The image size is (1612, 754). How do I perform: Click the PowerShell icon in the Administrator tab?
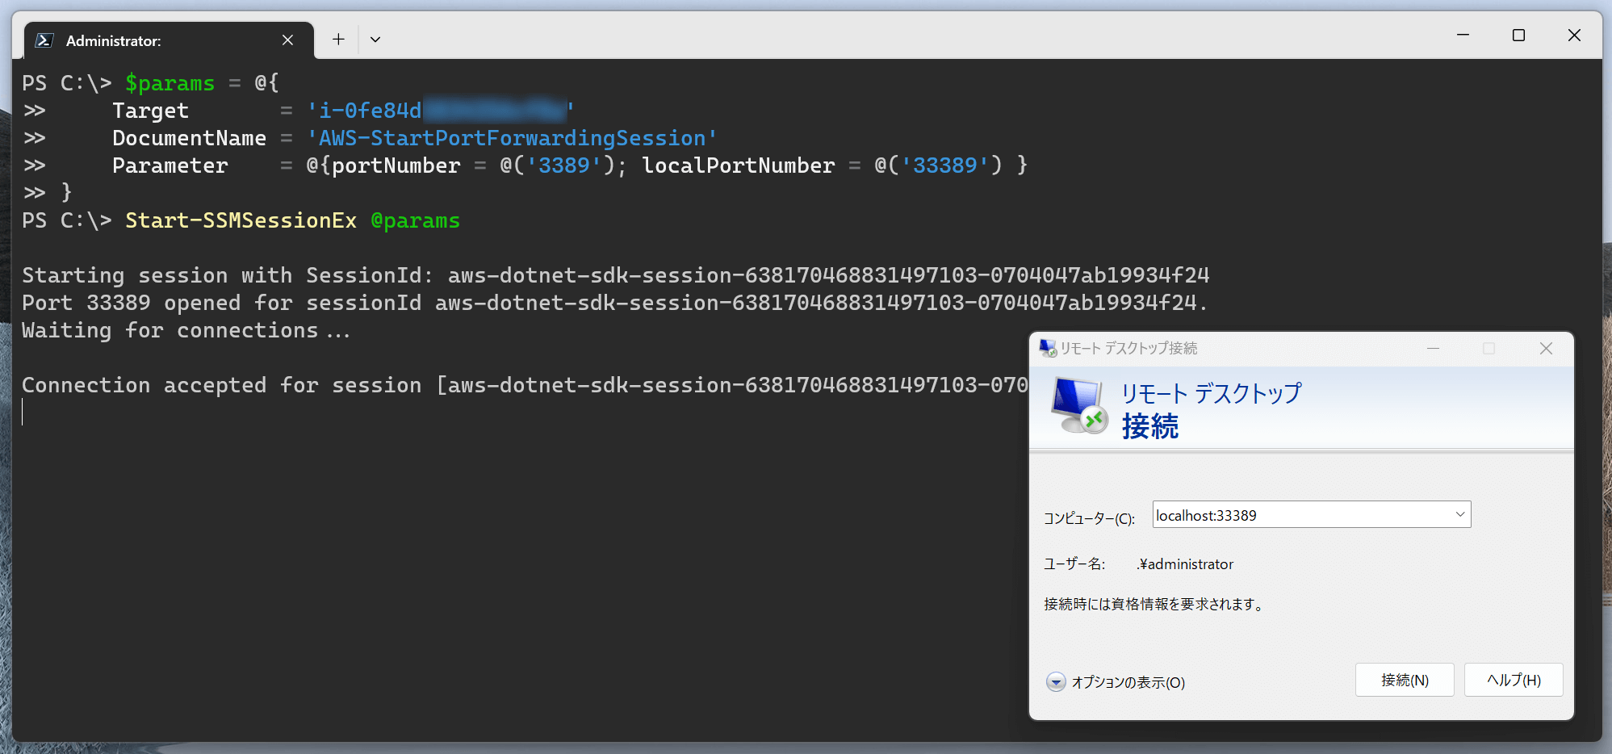[x=45, y=40]
